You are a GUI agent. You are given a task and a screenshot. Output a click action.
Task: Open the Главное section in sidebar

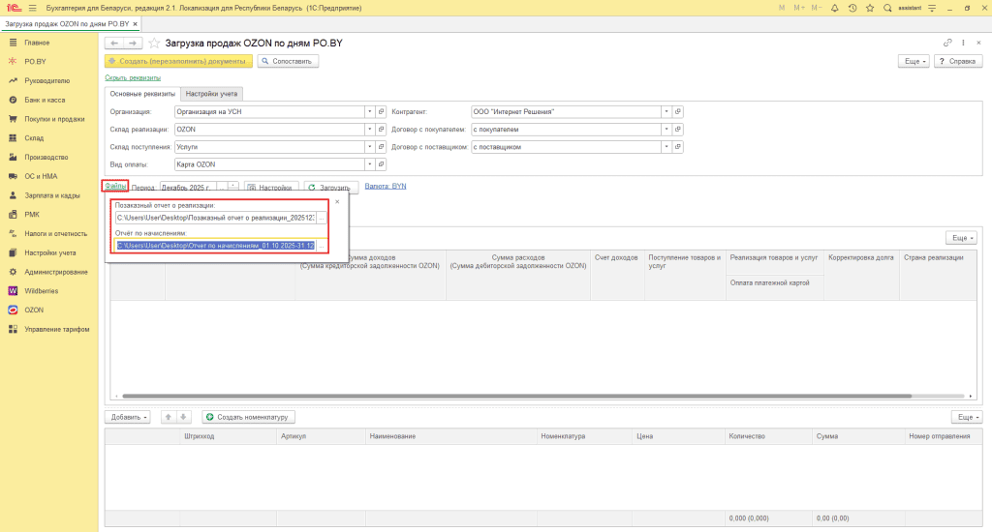click(37, 43)
